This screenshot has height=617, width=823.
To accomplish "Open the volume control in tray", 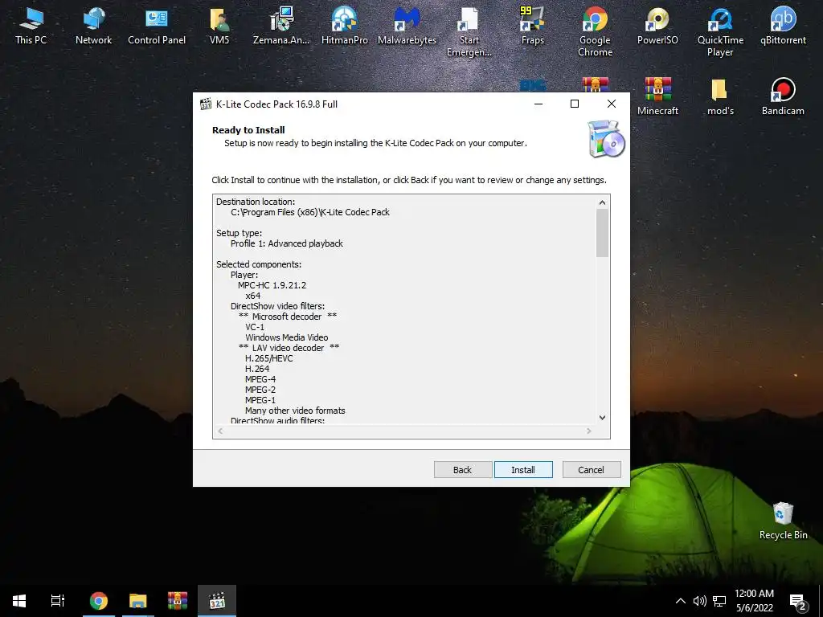I will point(699,601).
